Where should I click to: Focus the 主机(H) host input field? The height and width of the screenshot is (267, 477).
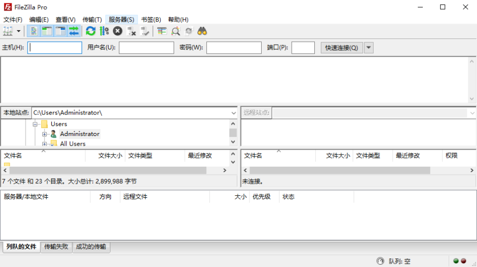tap(55, 48)
